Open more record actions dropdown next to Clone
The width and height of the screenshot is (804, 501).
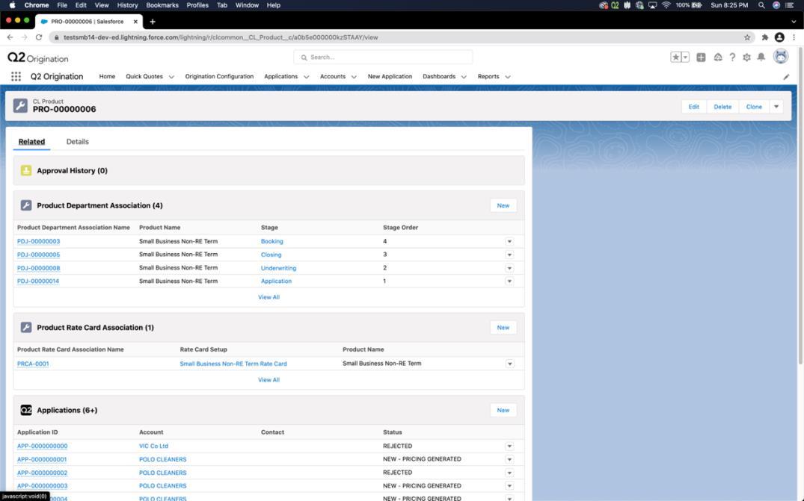coord(776,107)
